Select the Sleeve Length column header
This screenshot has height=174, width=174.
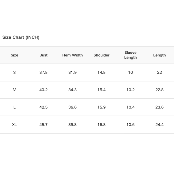tap(130, 55)
